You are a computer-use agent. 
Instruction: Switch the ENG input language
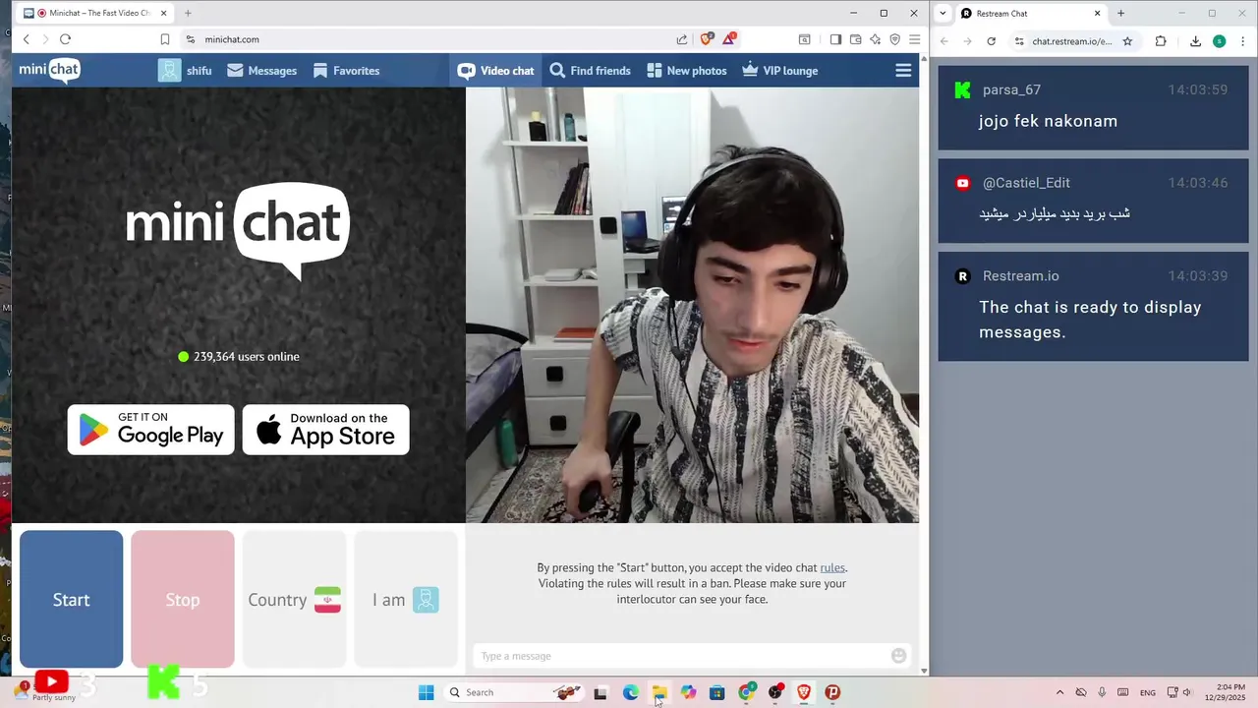pyautogui.click(x=1147, y=692)
